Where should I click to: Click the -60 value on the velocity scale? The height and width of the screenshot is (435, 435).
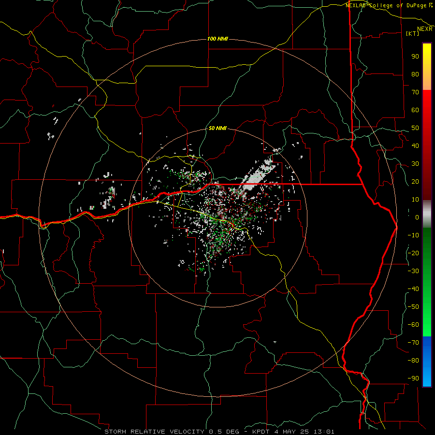(413, 325)
